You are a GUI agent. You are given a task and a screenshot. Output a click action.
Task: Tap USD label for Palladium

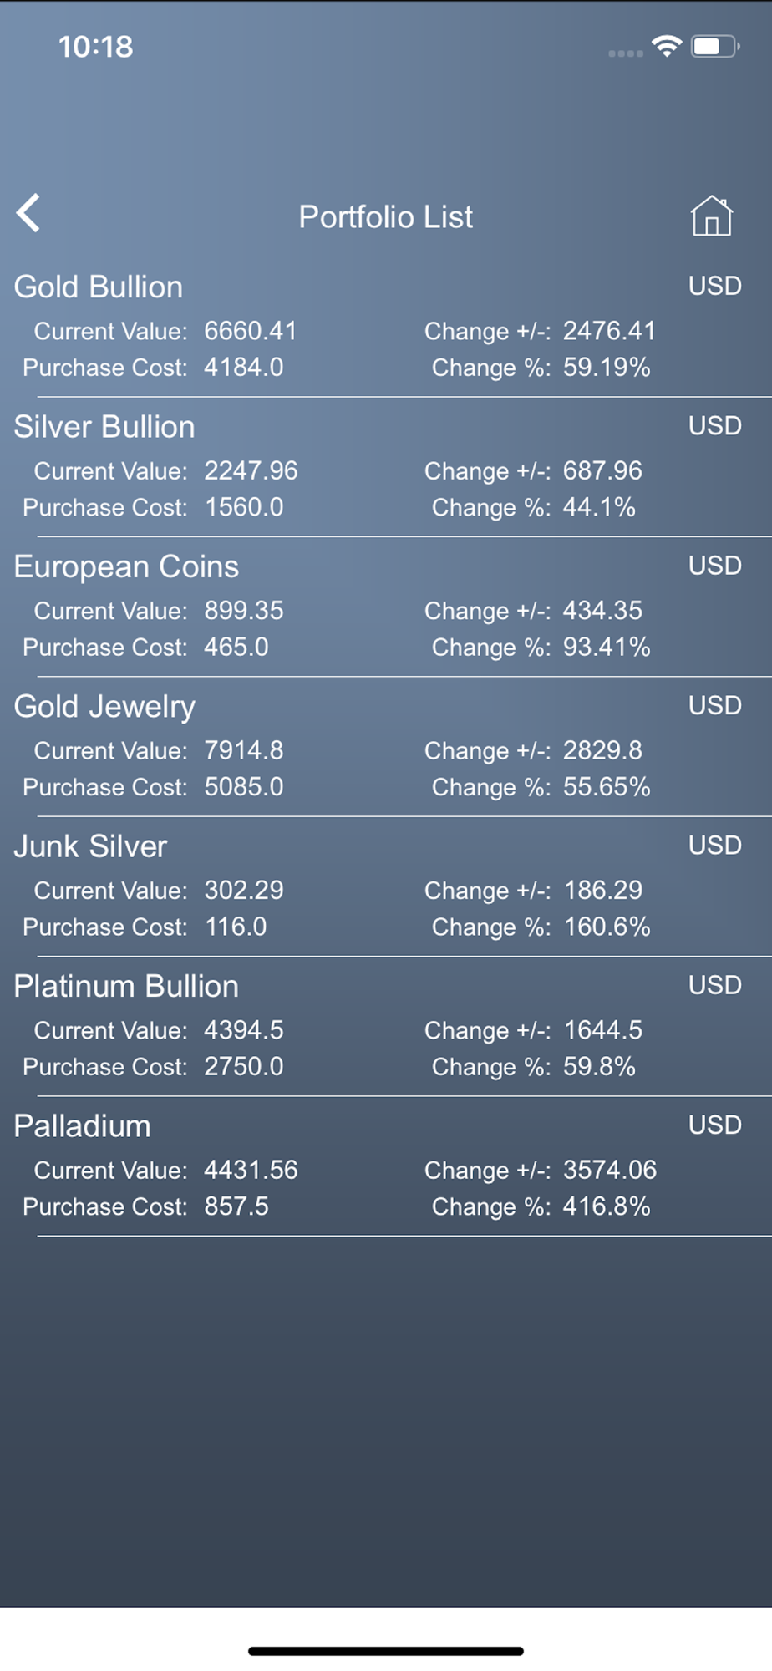click(x=714, y=1125)
